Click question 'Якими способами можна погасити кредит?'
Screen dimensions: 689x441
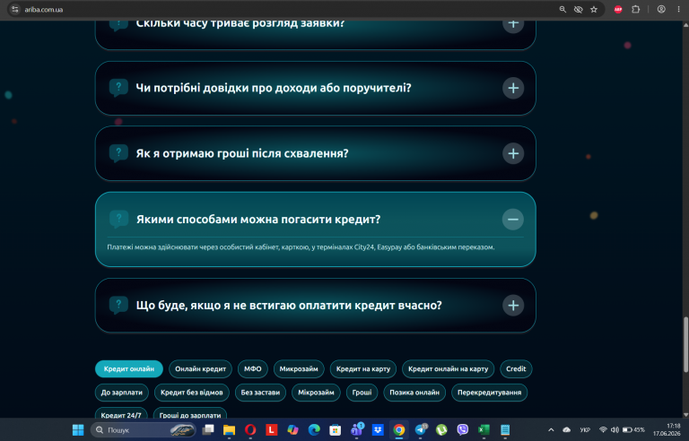click(x=258, y=220)
